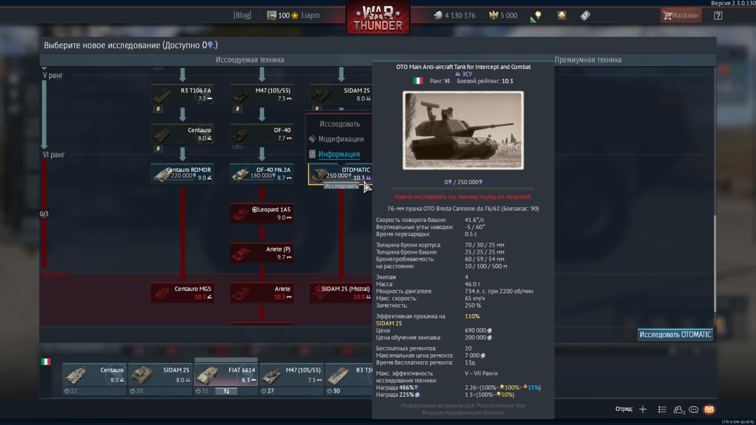Select the locked Centauro MGS card

183,293
